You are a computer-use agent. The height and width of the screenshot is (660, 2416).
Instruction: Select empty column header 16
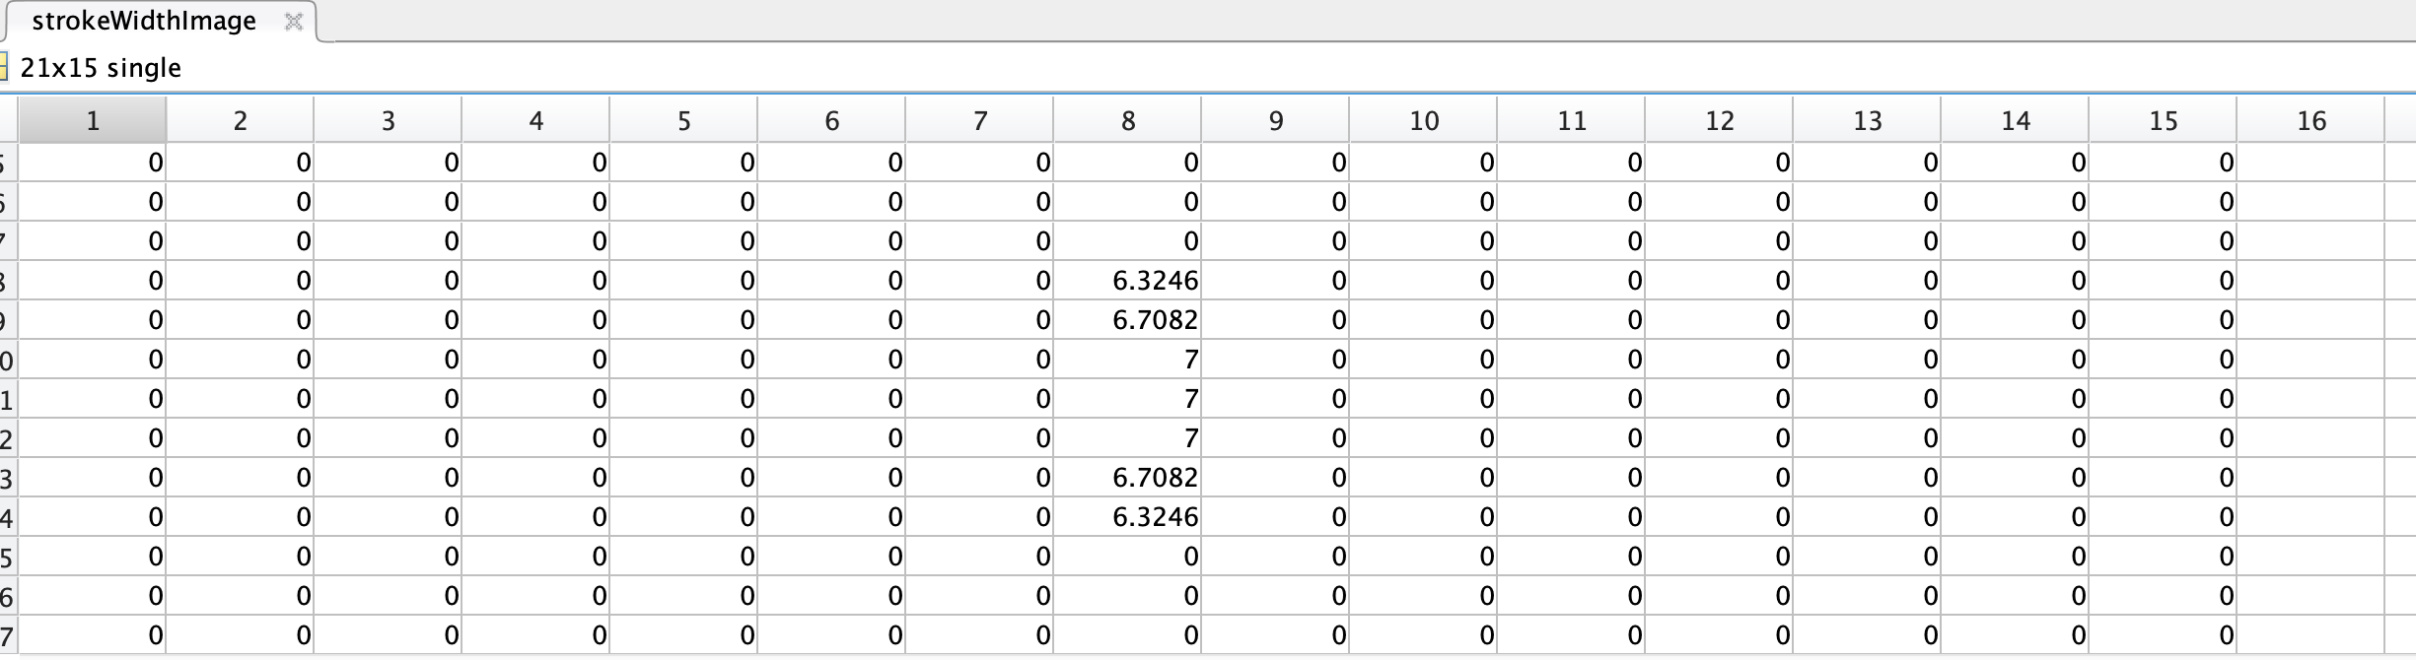[x=2311, y=120]
